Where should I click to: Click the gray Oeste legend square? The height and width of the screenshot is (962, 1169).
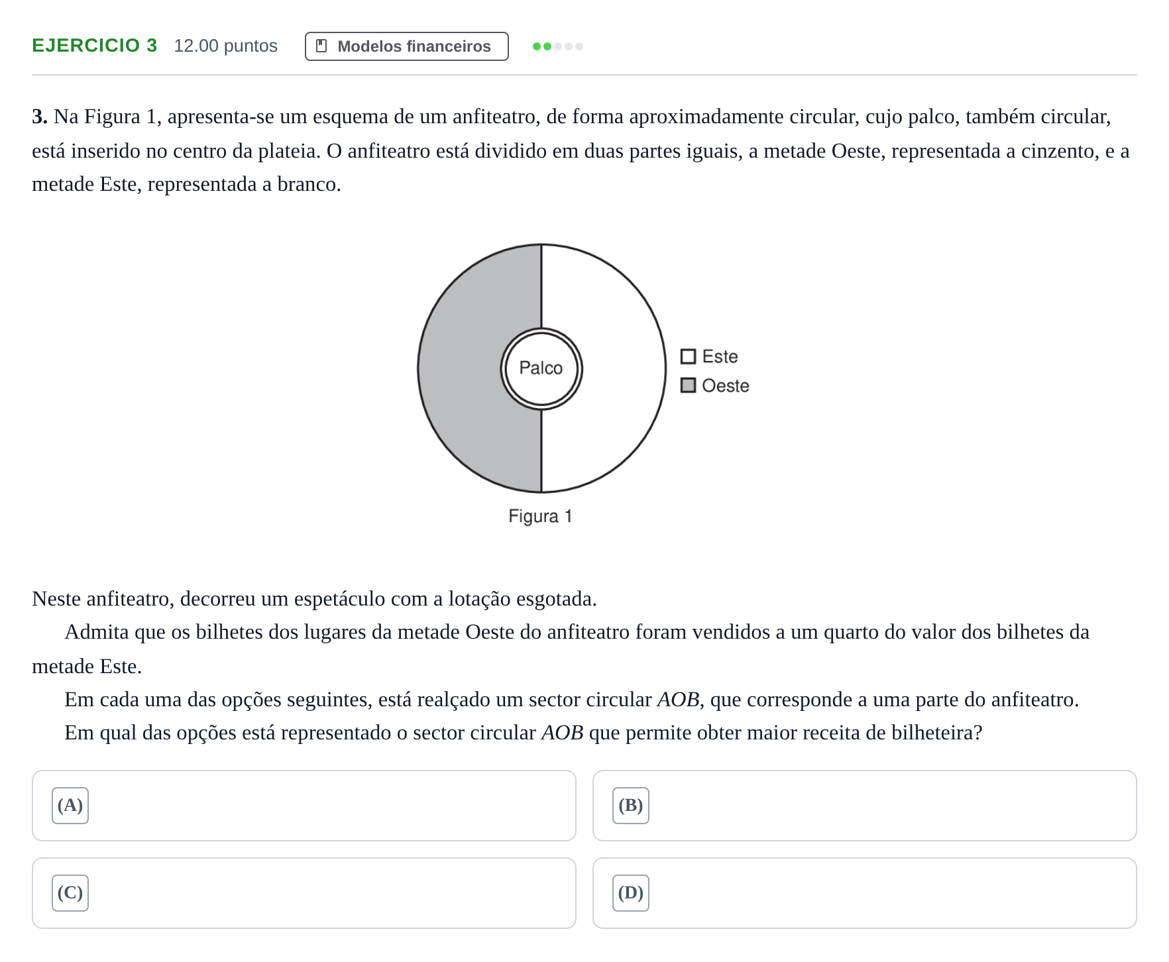point(689,385)
